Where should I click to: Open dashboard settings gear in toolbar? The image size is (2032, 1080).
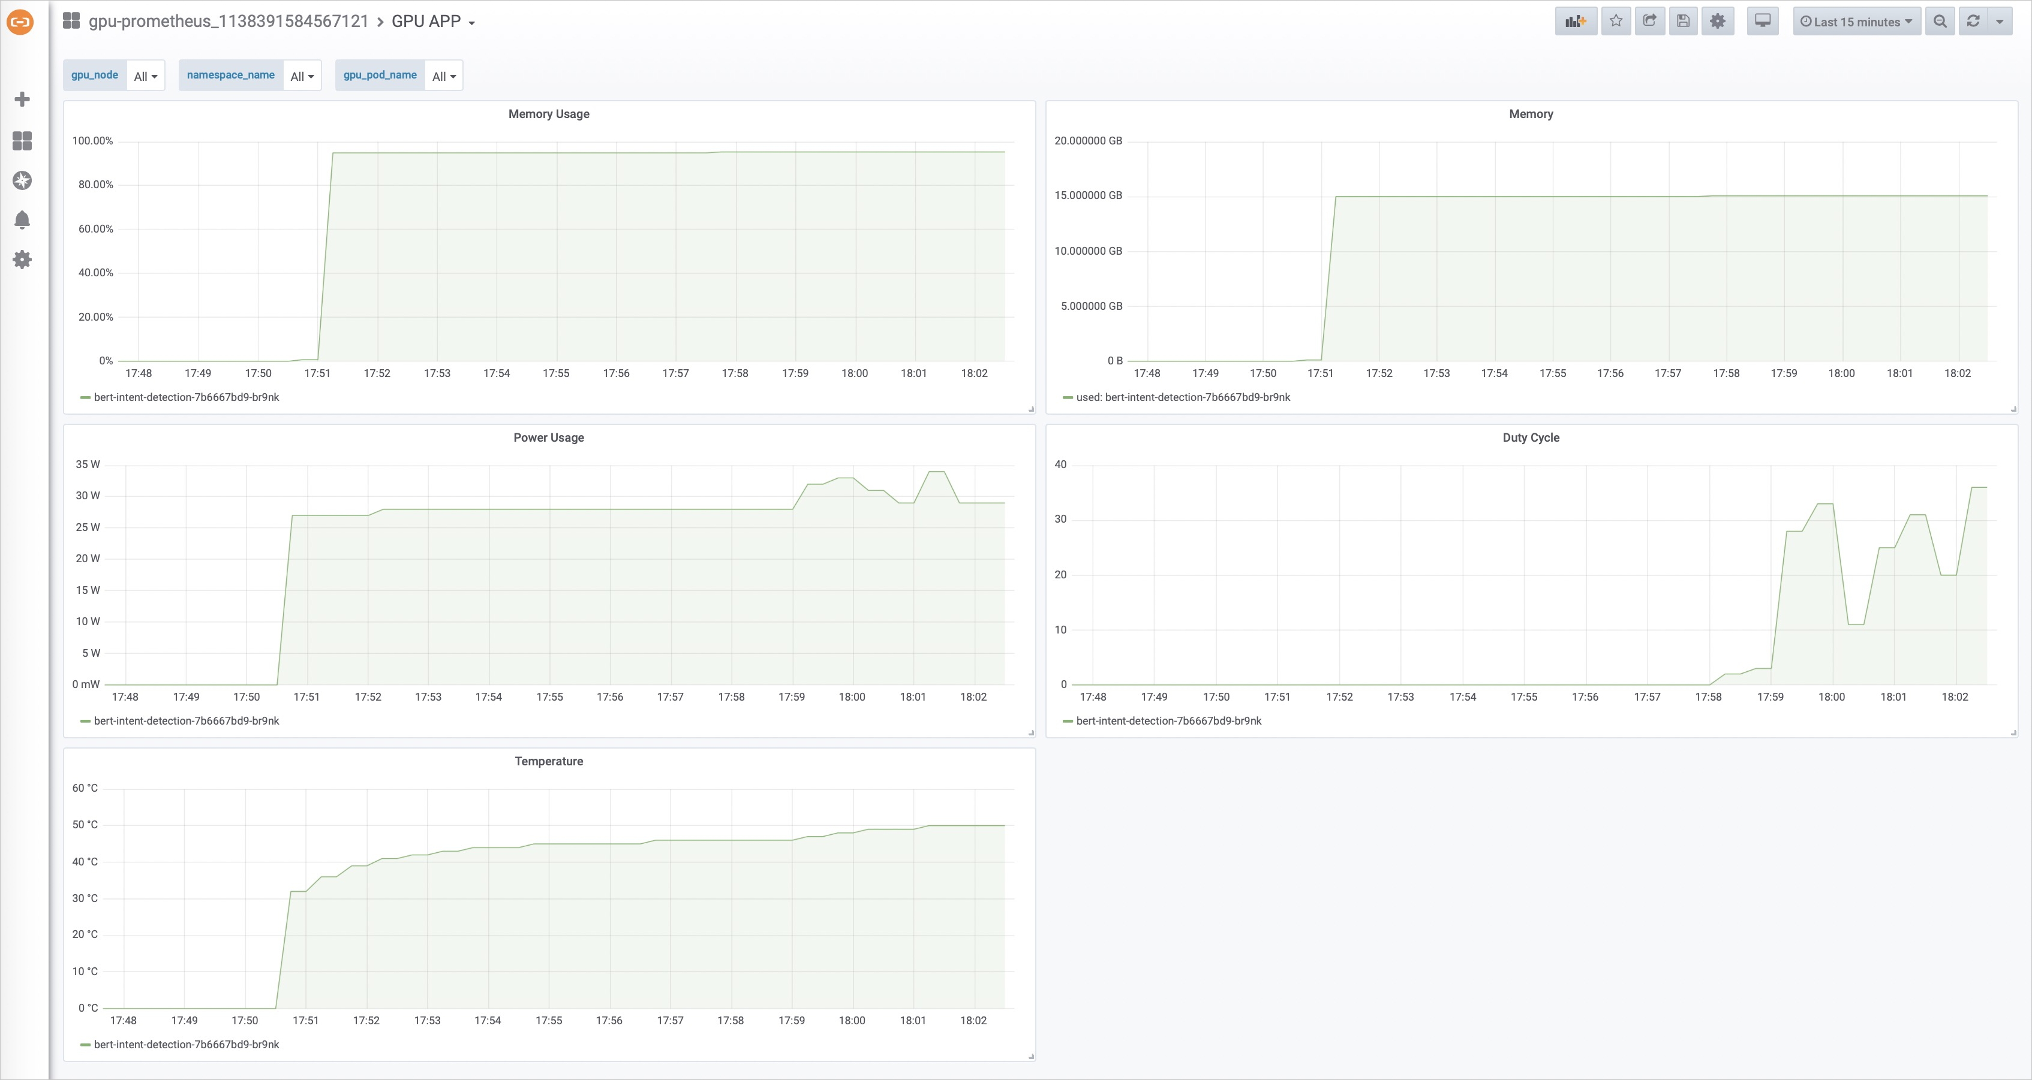tap(1717, 22)
